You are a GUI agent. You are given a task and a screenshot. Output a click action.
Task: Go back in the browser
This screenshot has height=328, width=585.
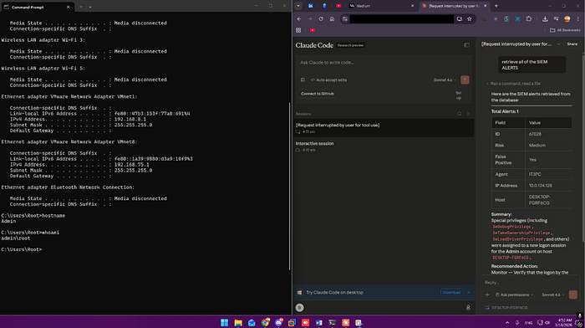[299, 18]
